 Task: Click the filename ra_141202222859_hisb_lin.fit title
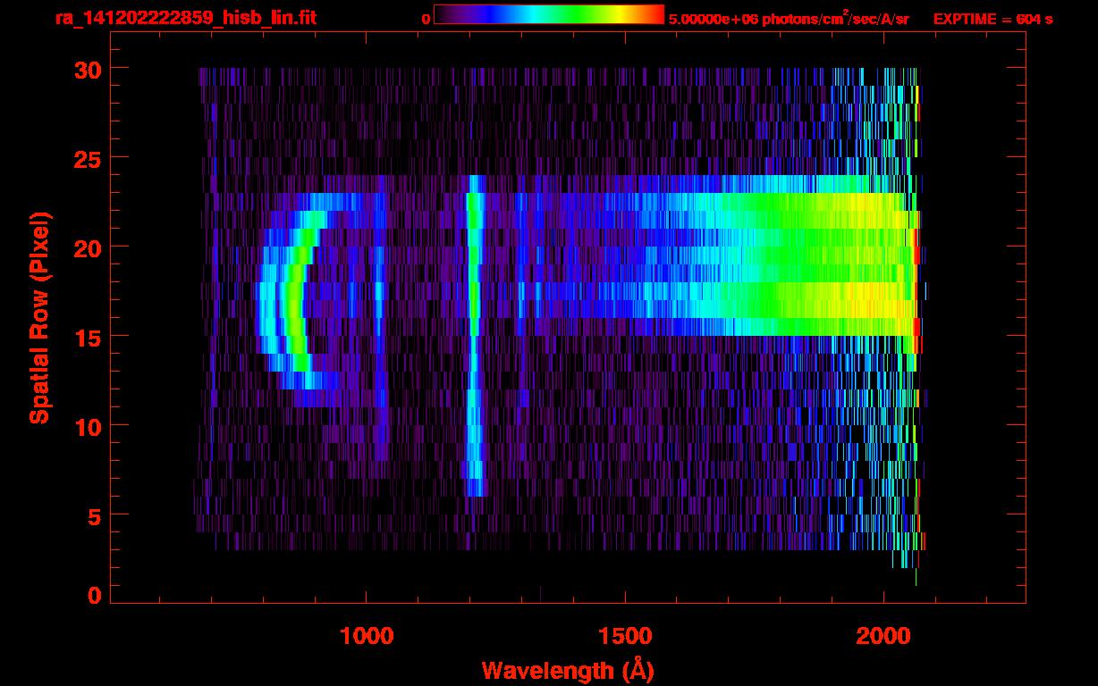(185, 18)
